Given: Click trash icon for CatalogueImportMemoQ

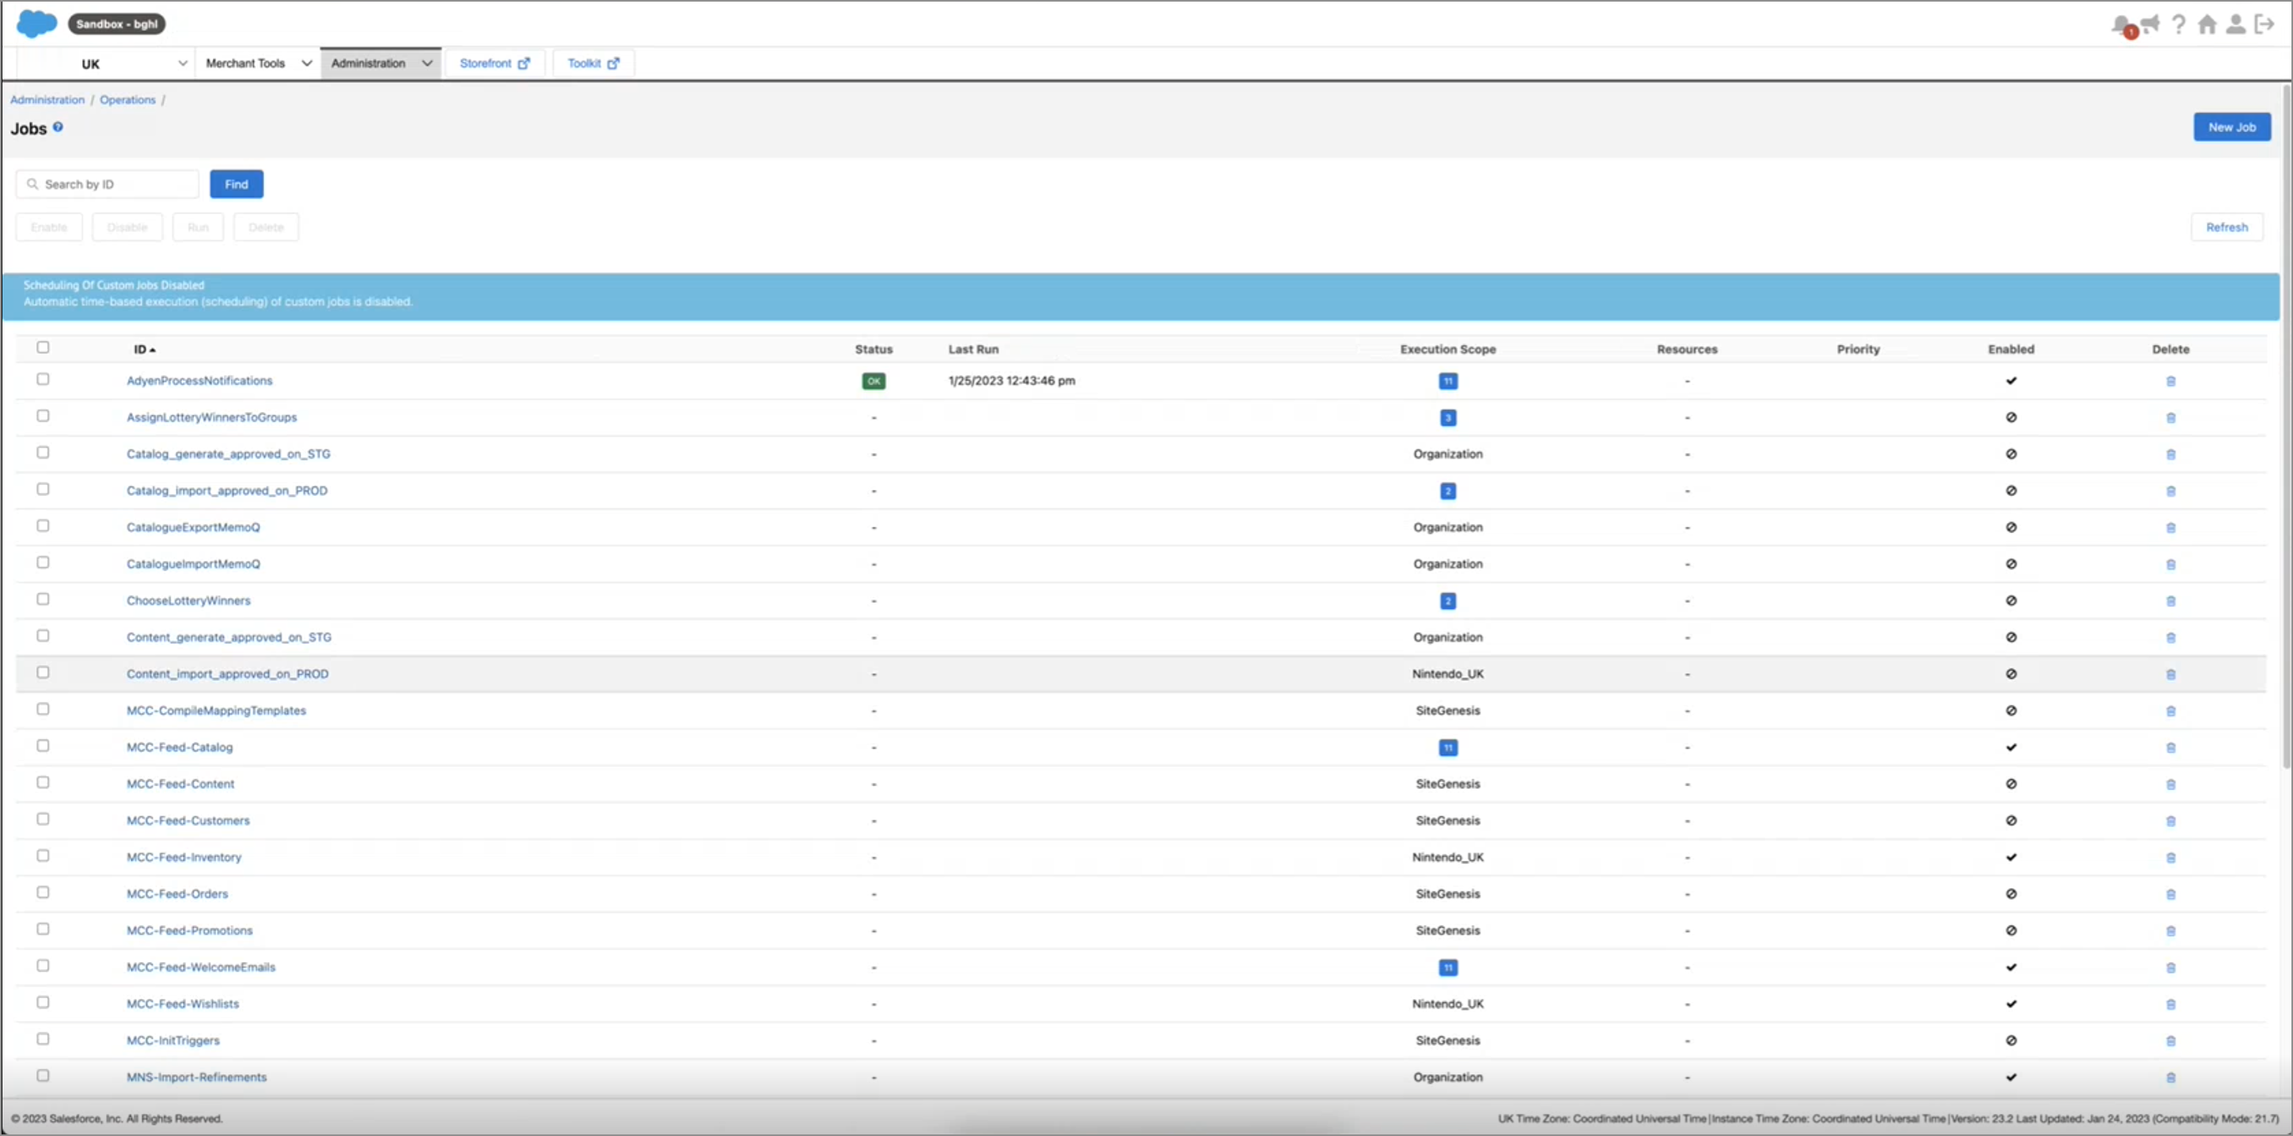Looking at the screenshot, I should (x=2171, y=564).
